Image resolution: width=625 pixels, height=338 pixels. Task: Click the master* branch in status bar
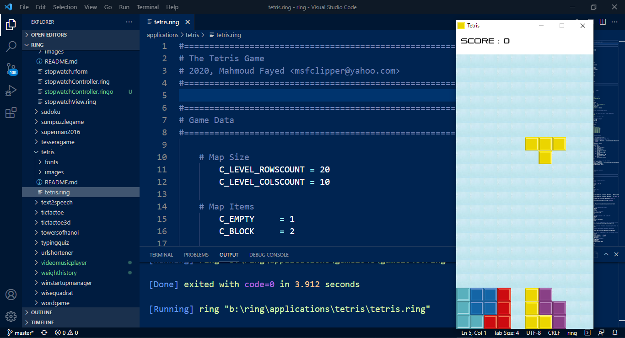click(21, 333)
